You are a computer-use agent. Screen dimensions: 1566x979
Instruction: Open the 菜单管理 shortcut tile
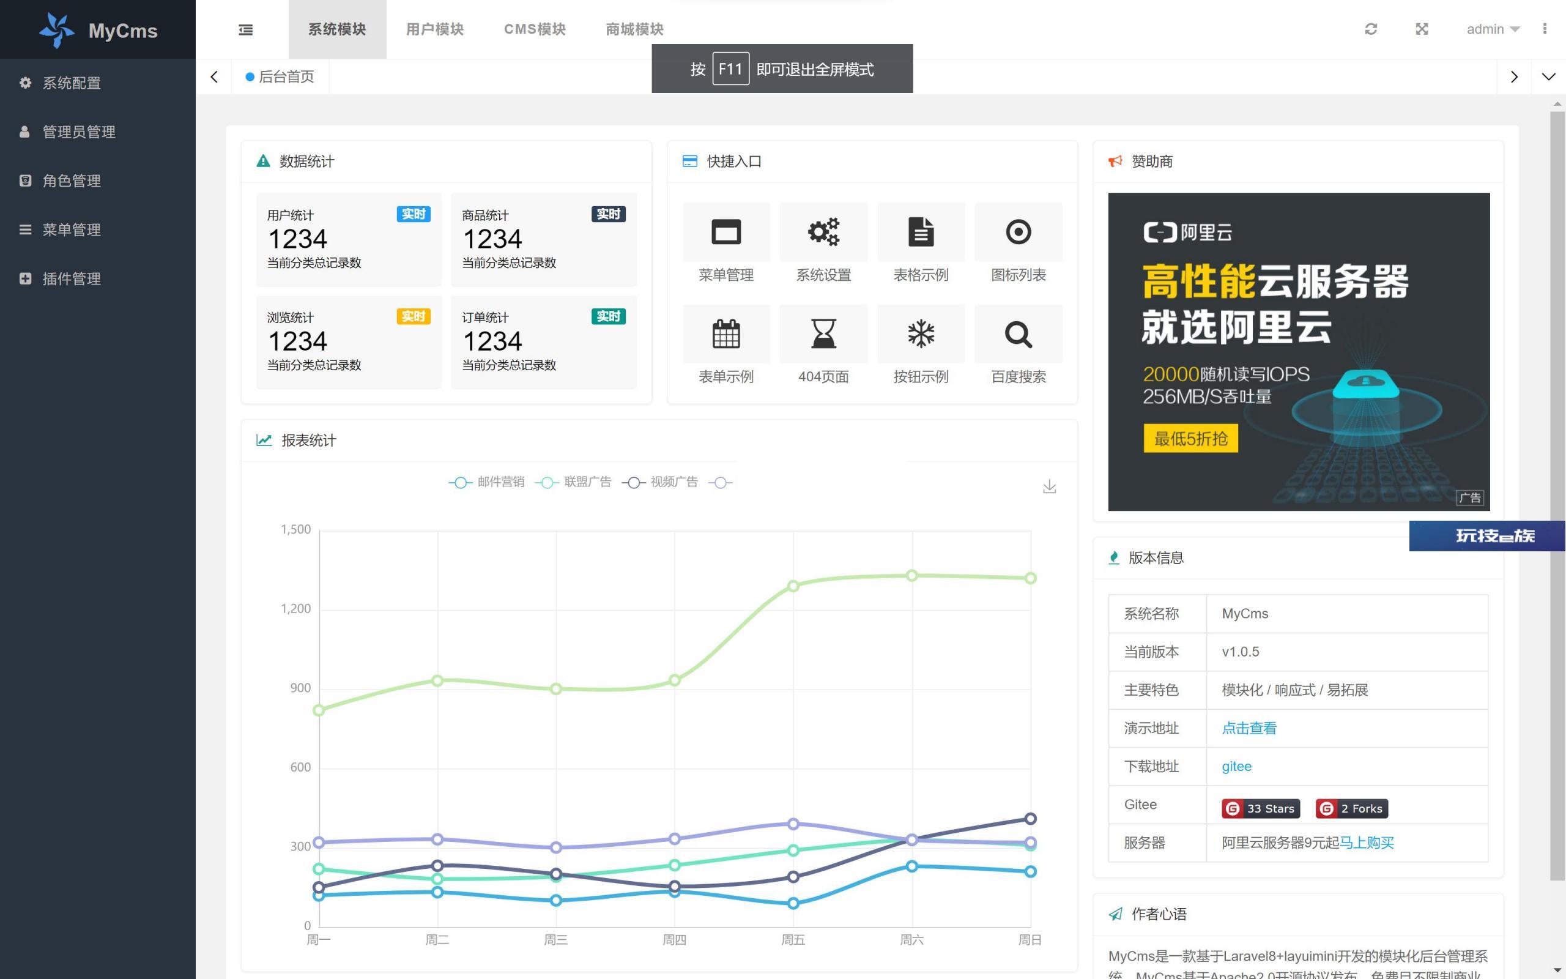pos(726,244)
